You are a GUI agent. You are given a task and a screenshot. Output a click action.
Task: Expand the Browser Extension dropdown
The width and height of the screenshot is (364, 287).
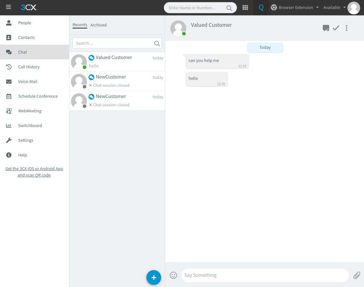(x=317, y=7)
